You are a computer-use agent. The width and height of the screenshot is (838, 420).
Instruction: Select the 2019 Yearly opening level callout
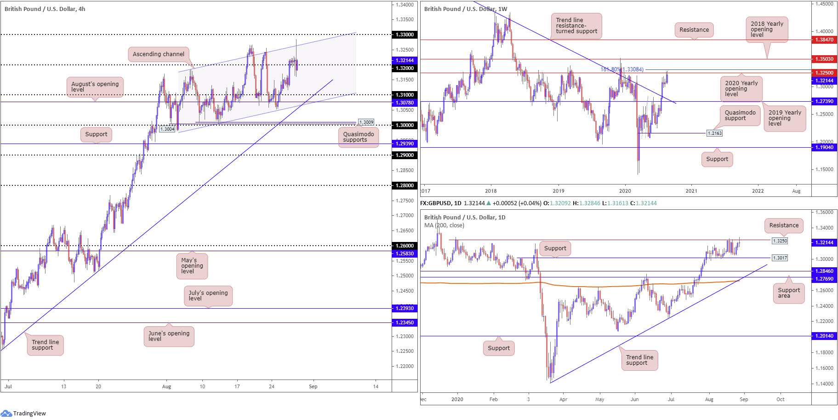click(x=785, y=118)
